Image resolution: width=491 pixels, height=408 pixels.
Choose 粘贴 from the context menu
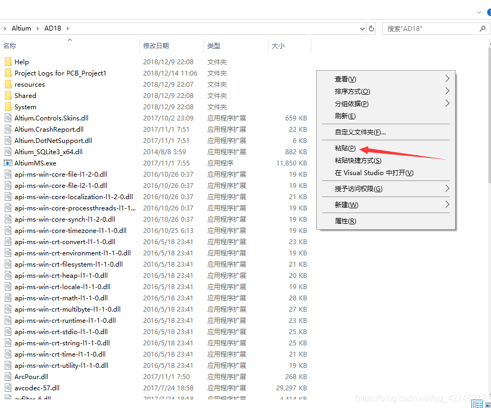click(345, 148)
